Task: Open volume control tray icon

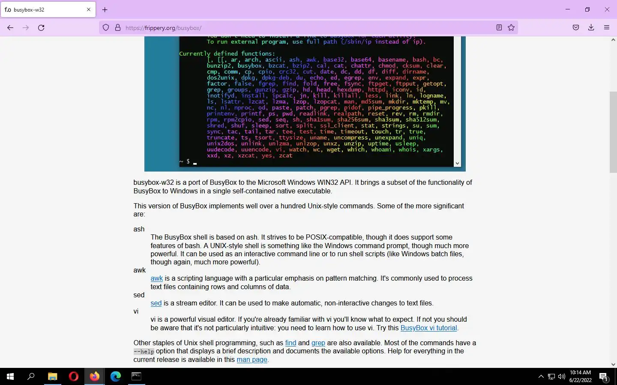Action: (562, 376)
